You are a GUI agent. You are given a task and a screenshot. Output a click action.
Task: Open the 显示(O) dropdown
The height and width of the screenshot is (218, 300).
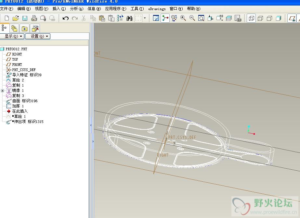tap(12, 36)
